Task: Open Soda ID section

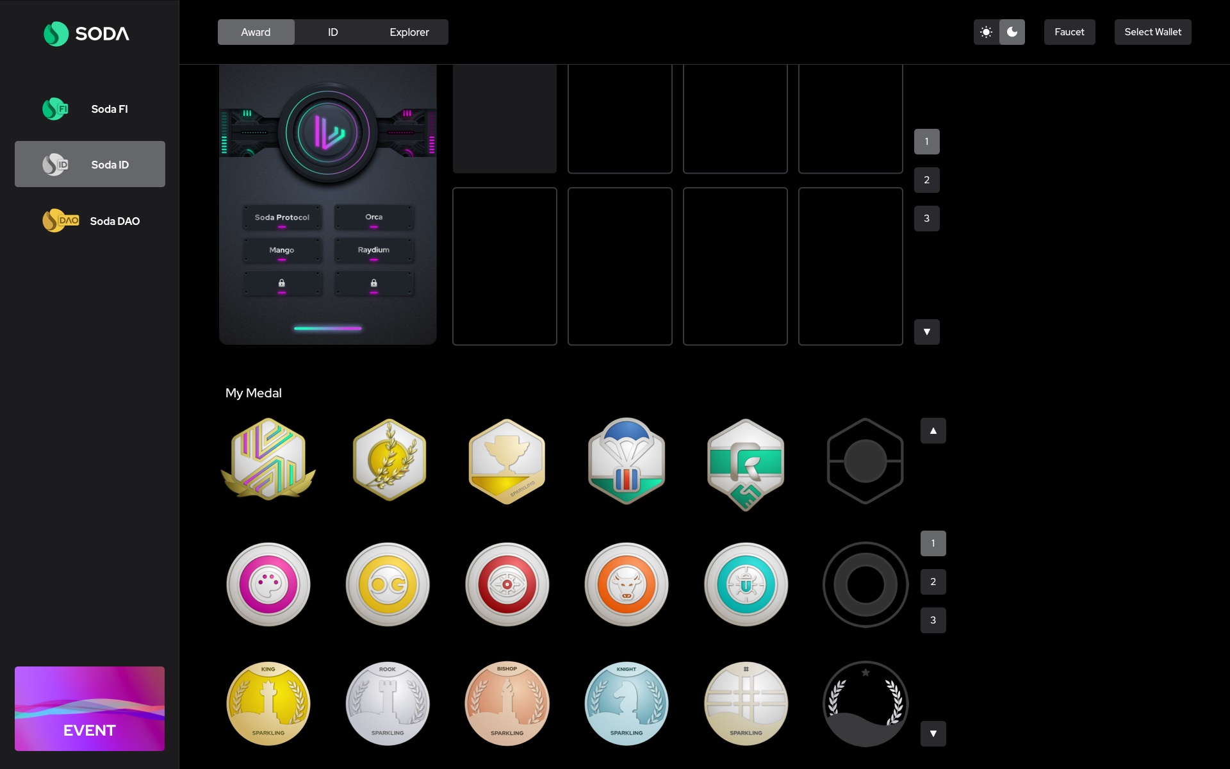Action: tap(90, 164)
